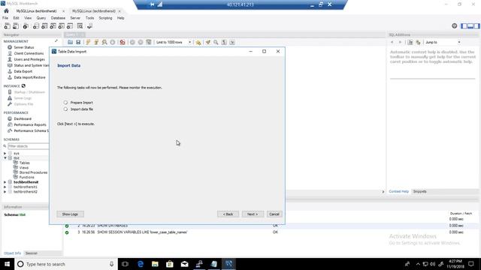Select the Tables node under tbit schema

tap(24, 163)
